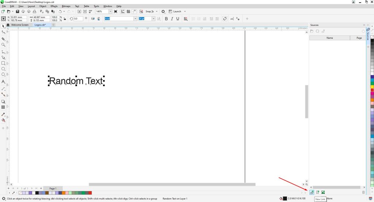This screenshot has width=374, height=202.
Task: Select the Interactive Fill tool
Action: tap(3, 120)
